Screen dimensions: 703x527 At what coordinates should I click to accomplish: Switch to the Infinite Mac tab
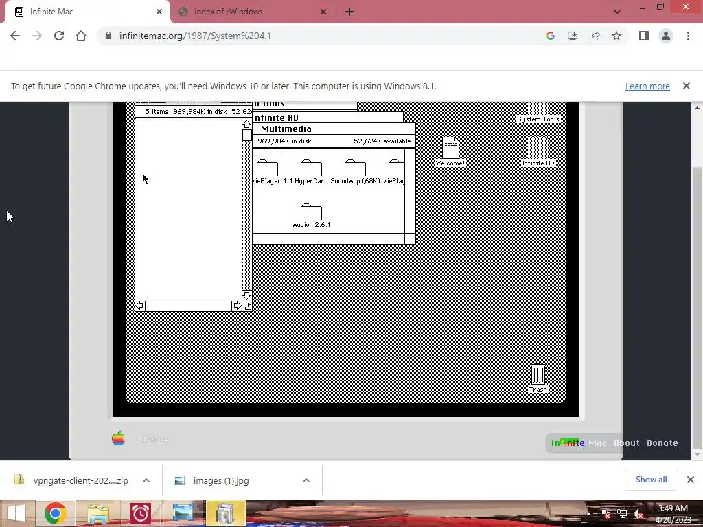point(85,12)
